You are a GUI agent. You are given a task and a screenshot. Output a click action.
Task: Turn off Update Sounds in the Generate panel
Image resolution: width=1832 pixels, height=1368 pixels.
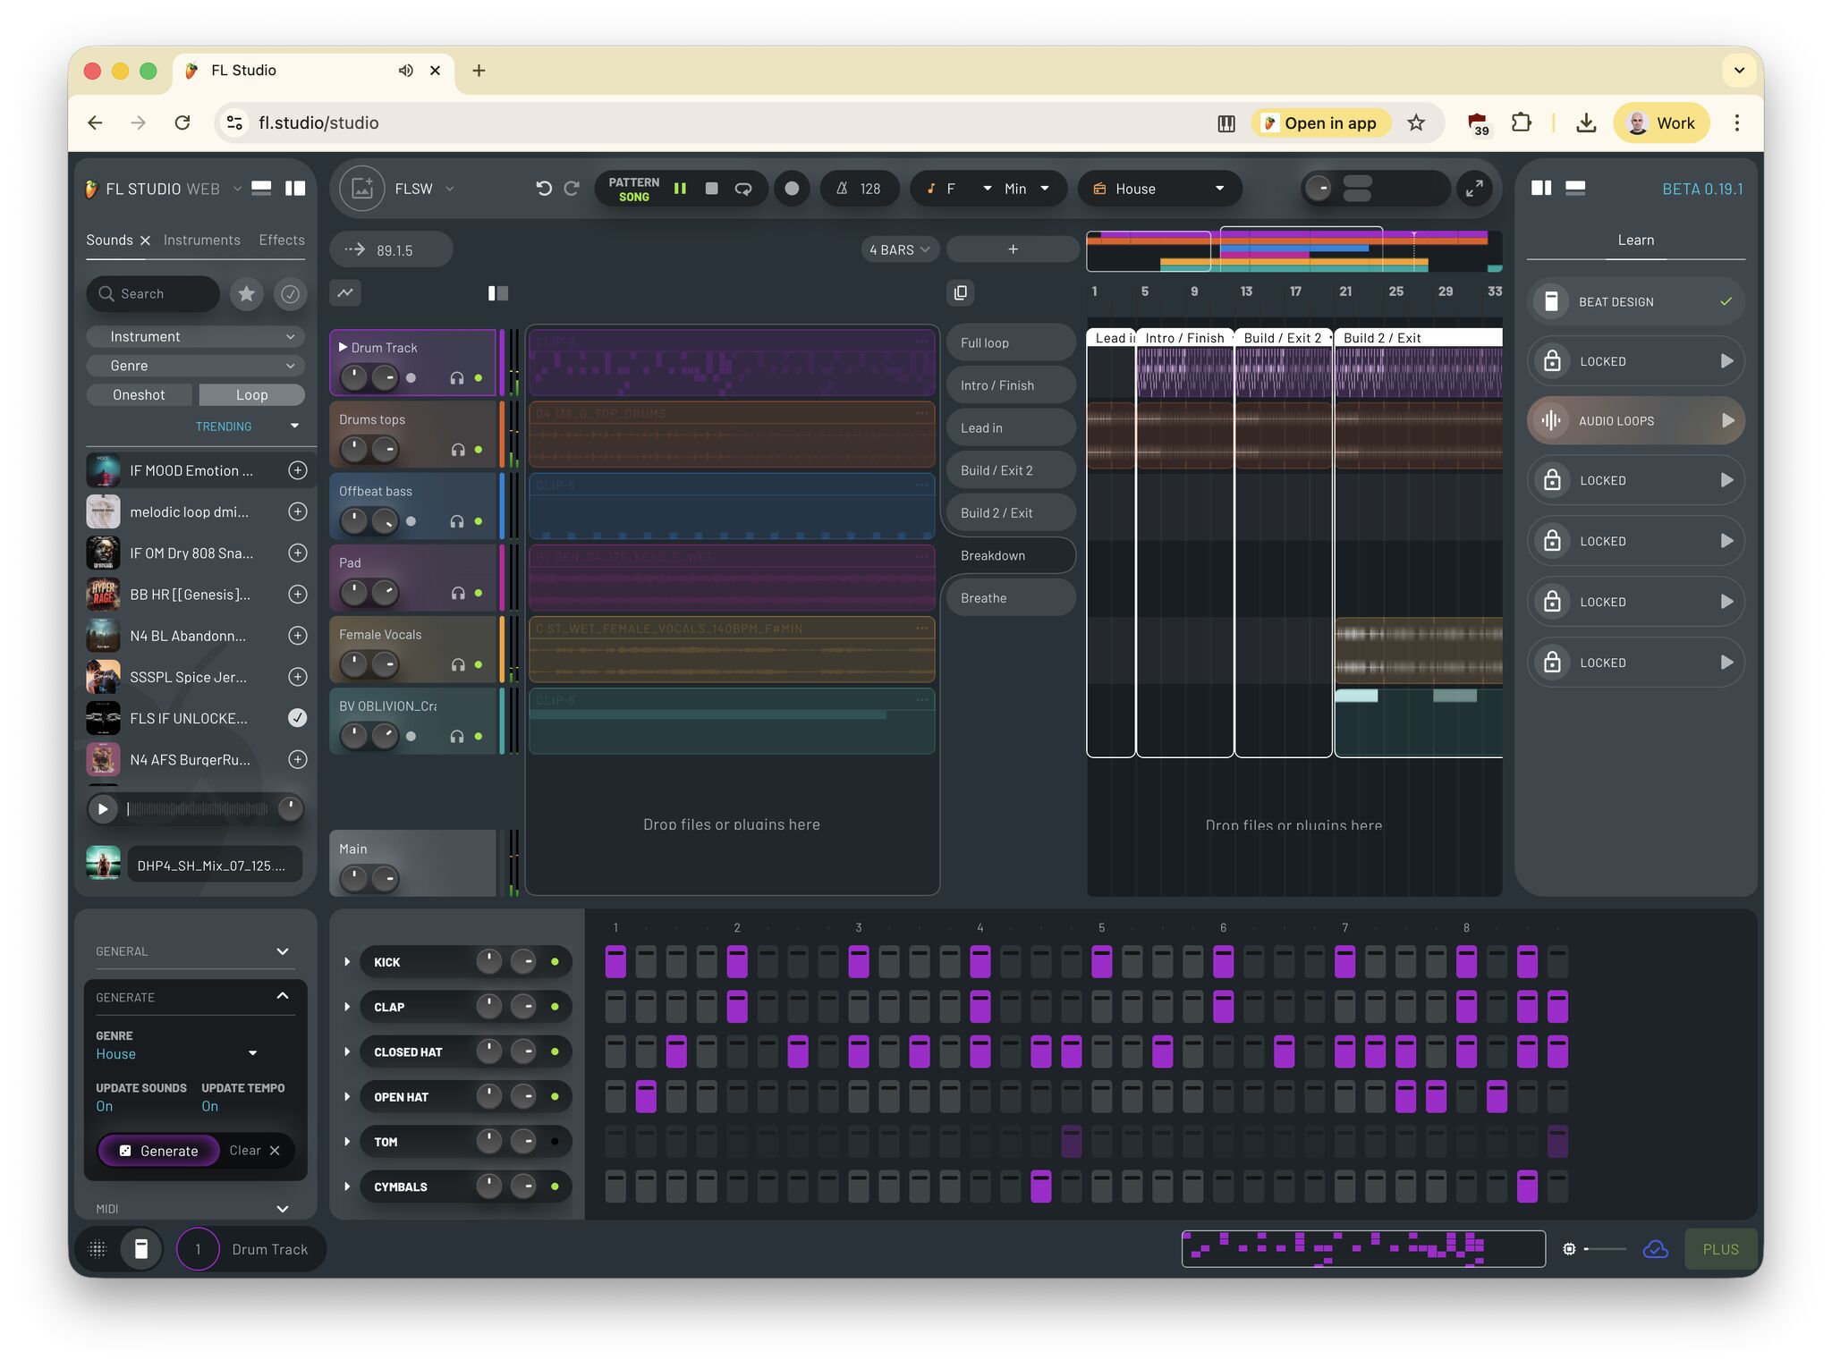[x=104, y=1106]
